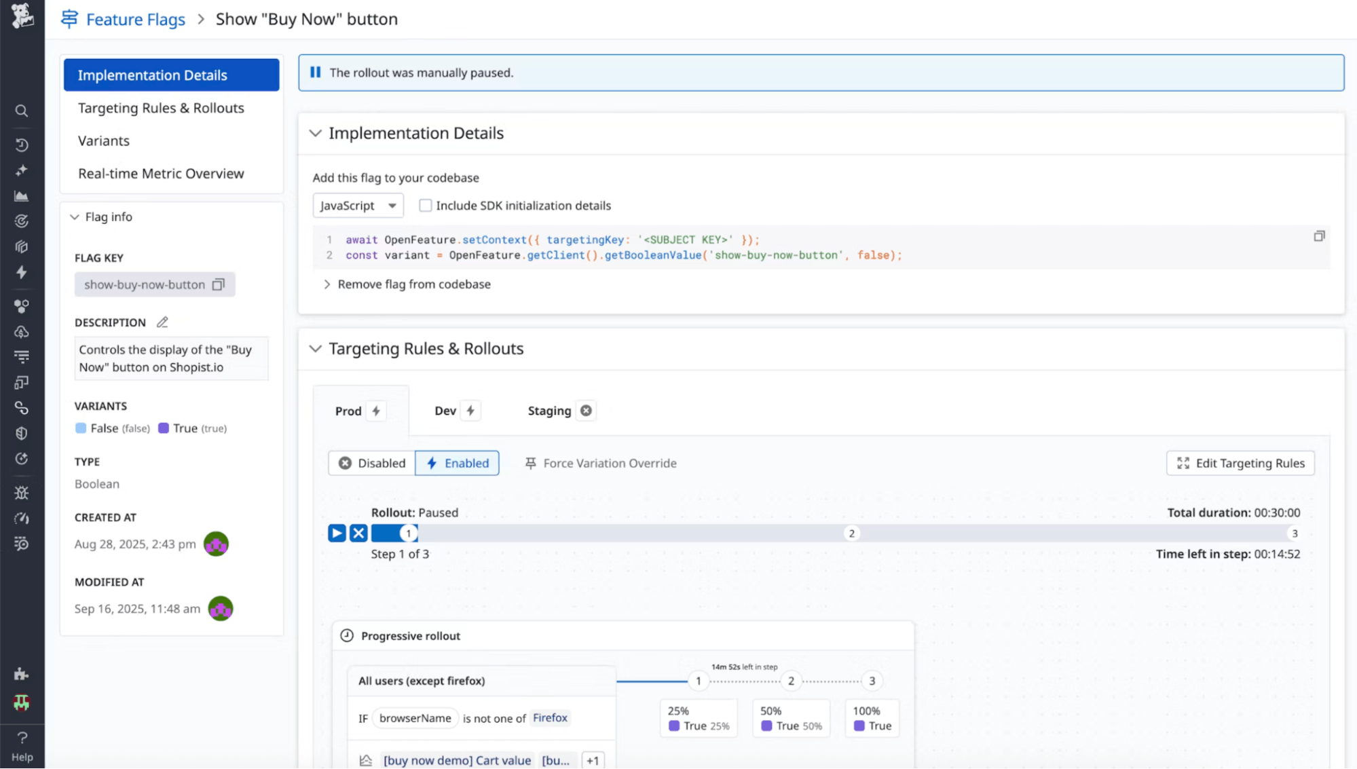Image resolution: width=1357 pixels, height=769 pixels.
Task: Select the cloud cost management icon
Action: point(22,332)
